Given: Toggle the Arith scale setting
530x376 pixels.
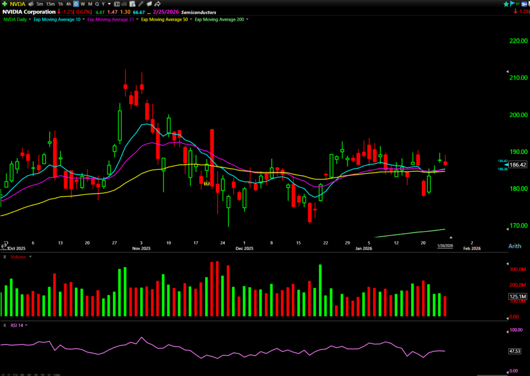Looking at the screenshot, I should point(514,246).
